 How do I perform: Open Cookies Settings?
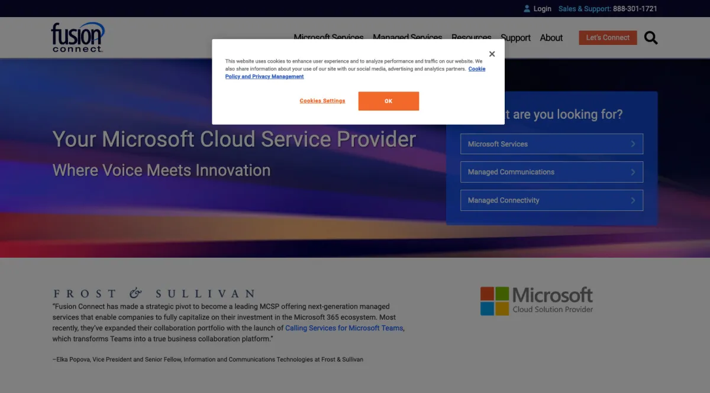tap(322, 101)
